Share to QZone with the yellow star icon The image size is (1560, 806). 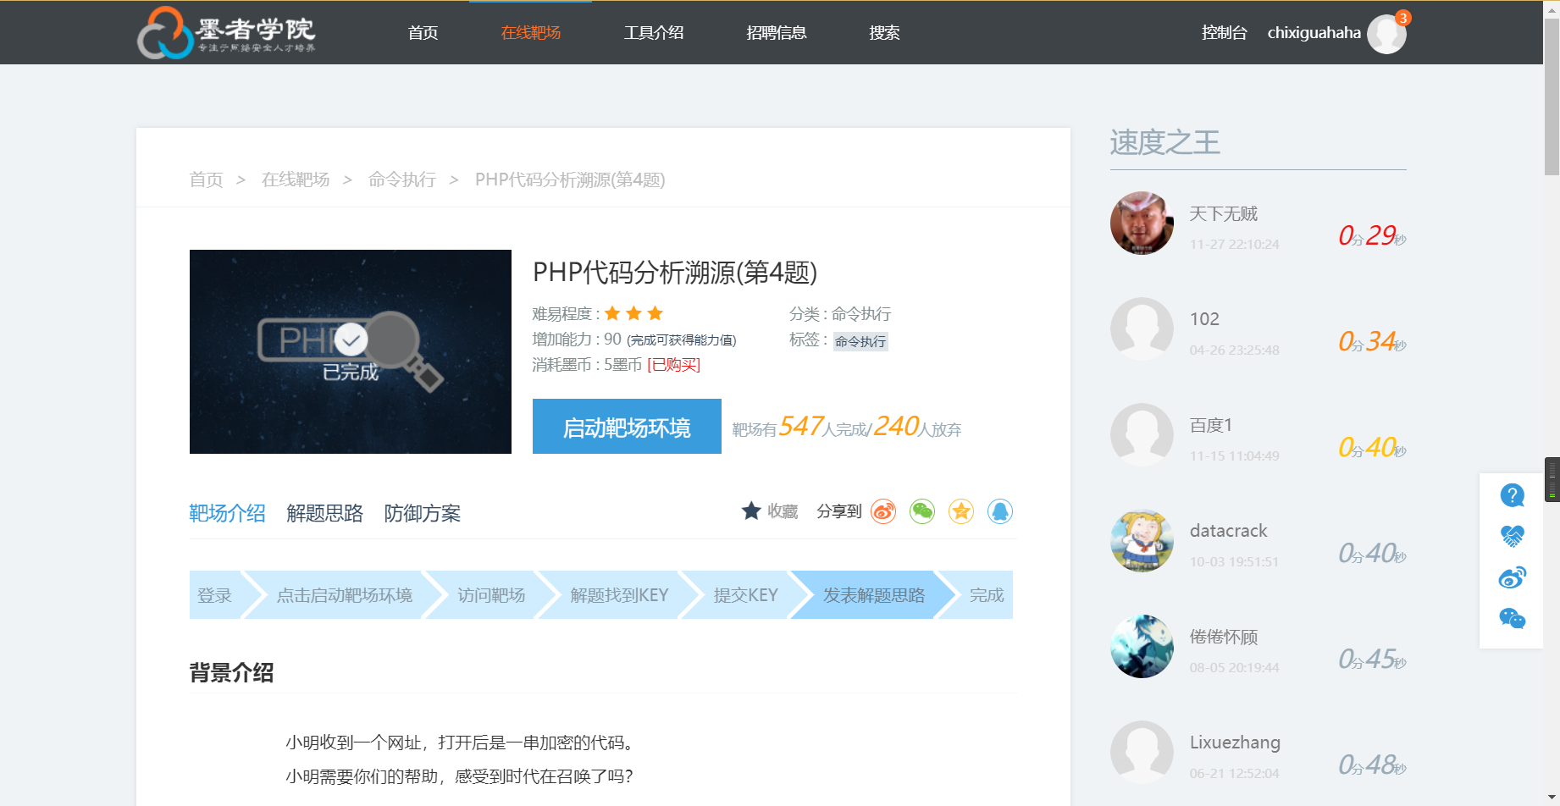(960, 511)
